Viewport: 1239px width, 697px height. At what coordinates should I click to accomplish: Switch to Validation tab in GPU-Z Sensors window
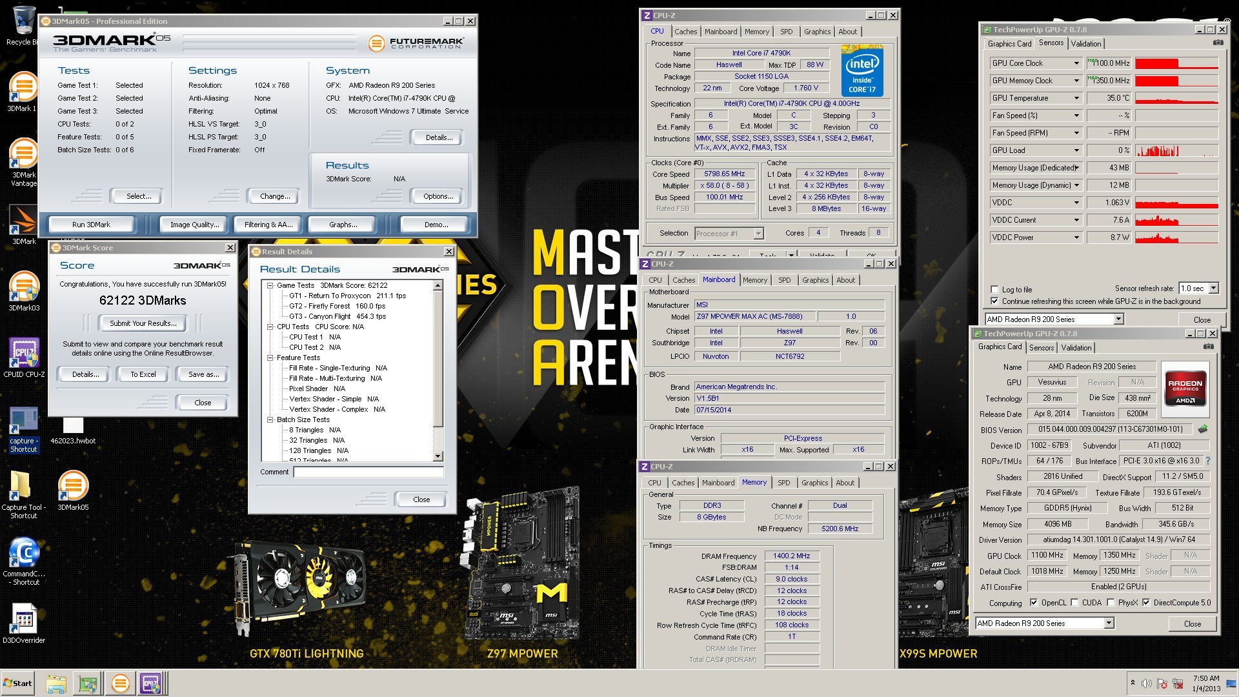pyautogui.click(x=1085, y=44)
